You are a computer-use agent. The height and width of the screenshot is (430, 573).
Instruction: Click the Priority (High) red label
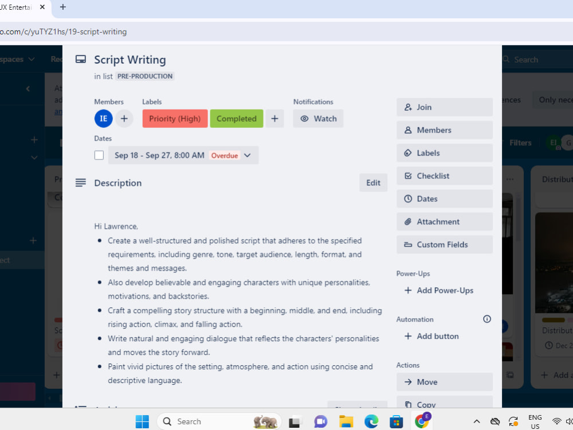tap(175, 119)
